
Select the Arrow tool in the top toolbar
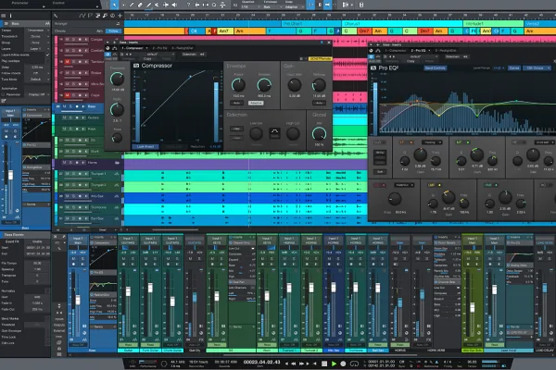(114, 5)
